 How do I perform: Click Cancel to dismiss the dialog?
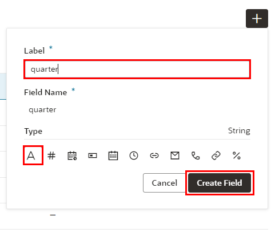click(165, 183)
